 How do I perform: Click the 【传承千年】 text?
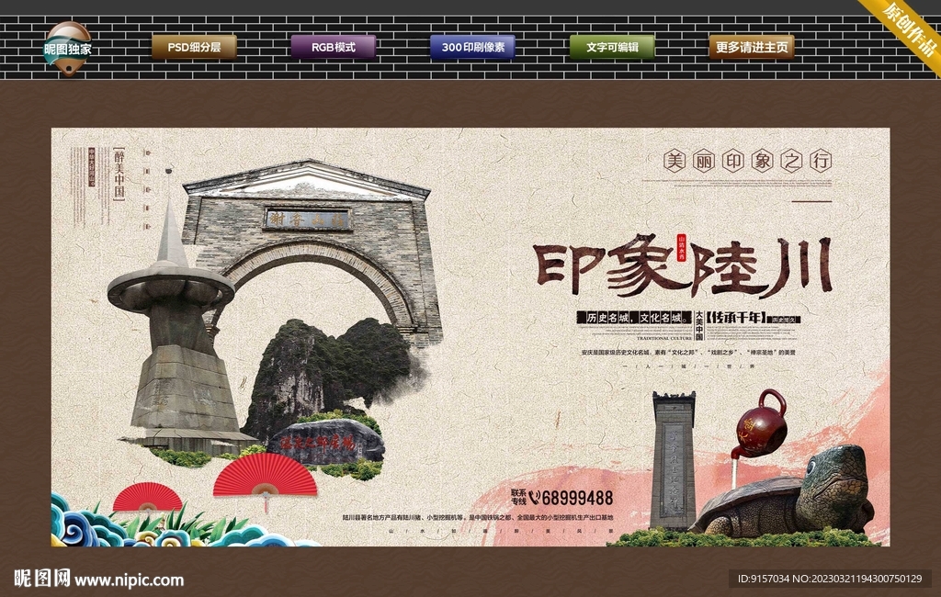point(736,318)
